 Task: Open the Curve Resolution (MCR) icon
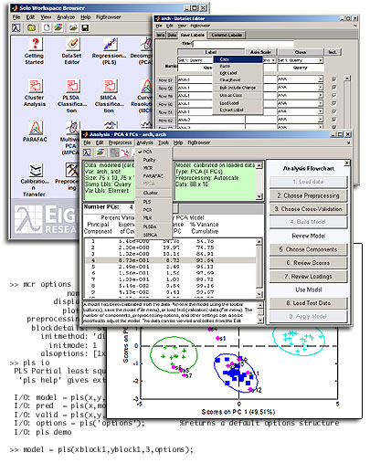pos(146,86)
